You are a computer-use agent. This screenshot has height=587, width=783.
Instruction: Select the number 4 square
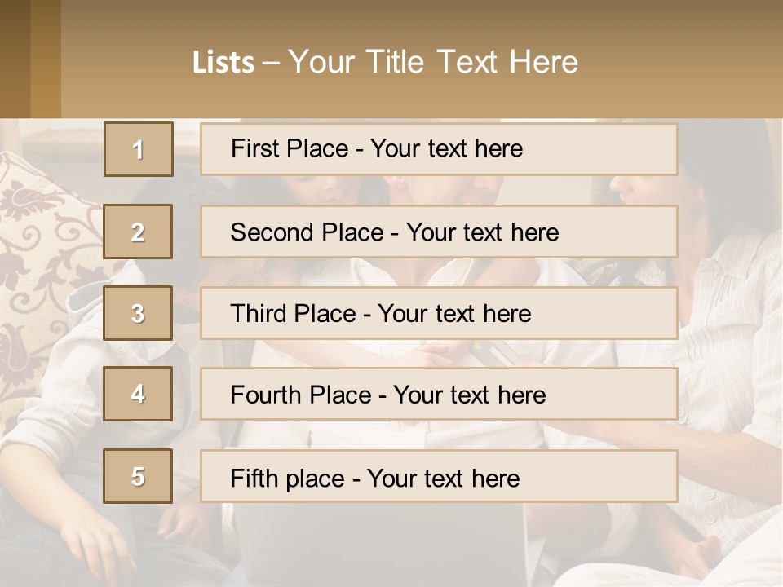[x=138, y=394]
